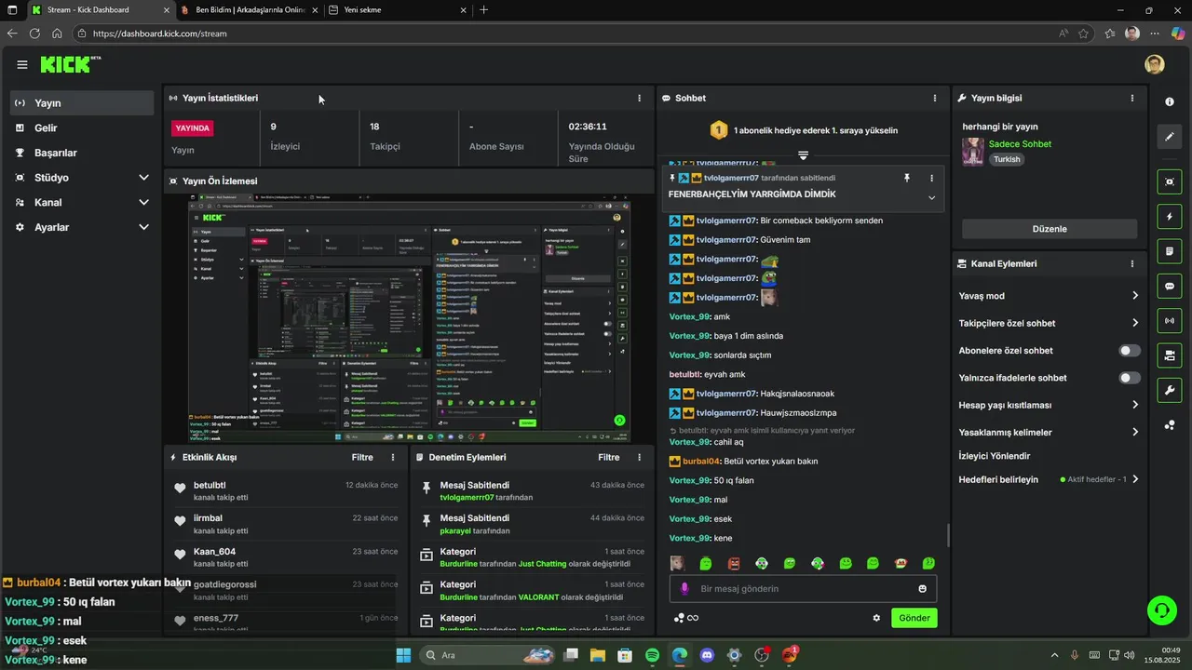Screen dimensions: 1192x670
Task: Click the document list icon in right sidebar
Action: [x=1170, y=251]
